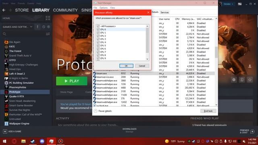Click CPU list scrollbar up arrow

147,26
